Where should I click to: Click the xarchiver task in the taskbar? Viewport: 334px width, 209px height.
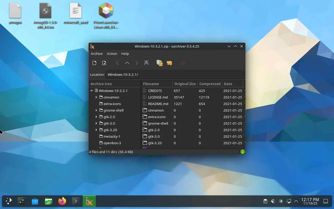[89, 201]
